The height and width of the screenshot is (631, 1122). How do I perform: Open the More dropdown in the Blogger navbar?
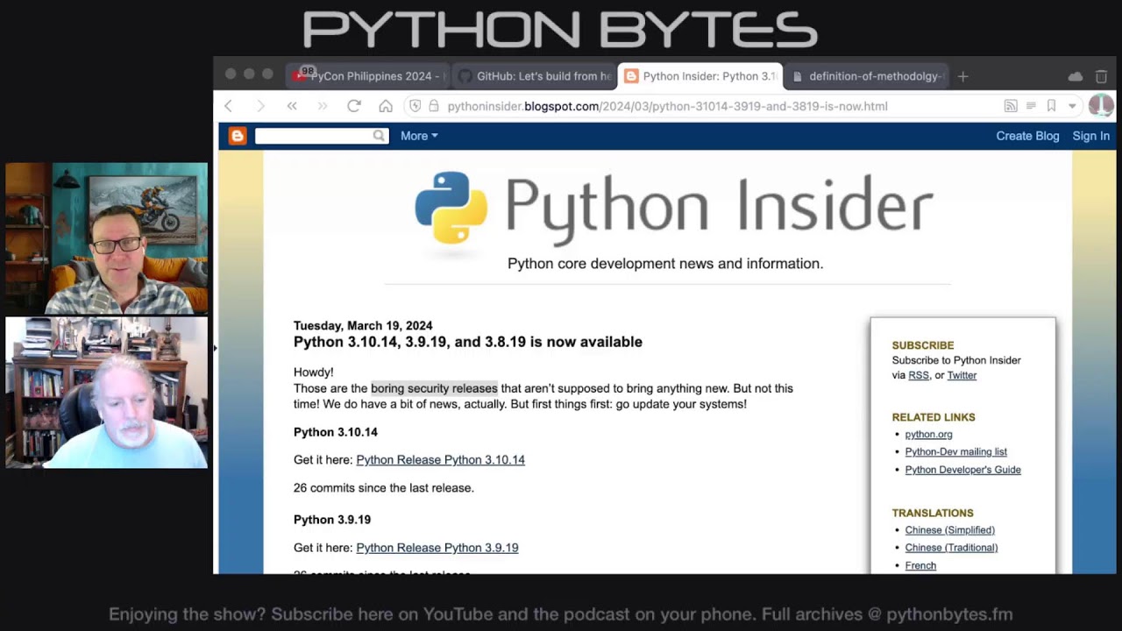pos(418,136)
